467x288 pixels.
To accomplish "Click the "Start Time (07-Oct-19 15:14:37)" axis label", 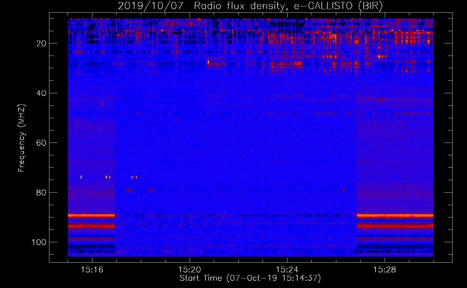I will 250,278.
